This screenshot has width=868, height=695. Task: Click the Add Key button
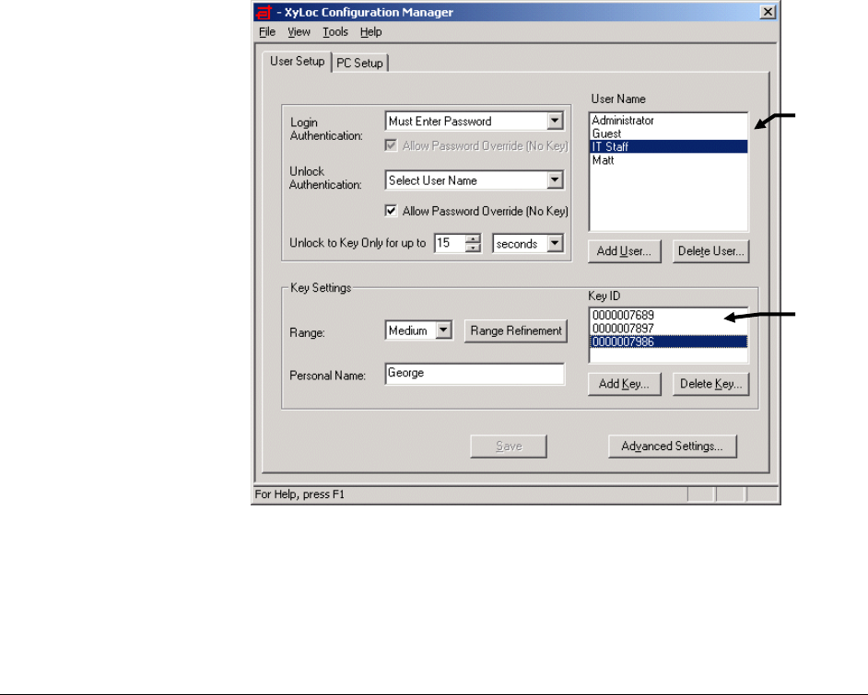(625, 384)
